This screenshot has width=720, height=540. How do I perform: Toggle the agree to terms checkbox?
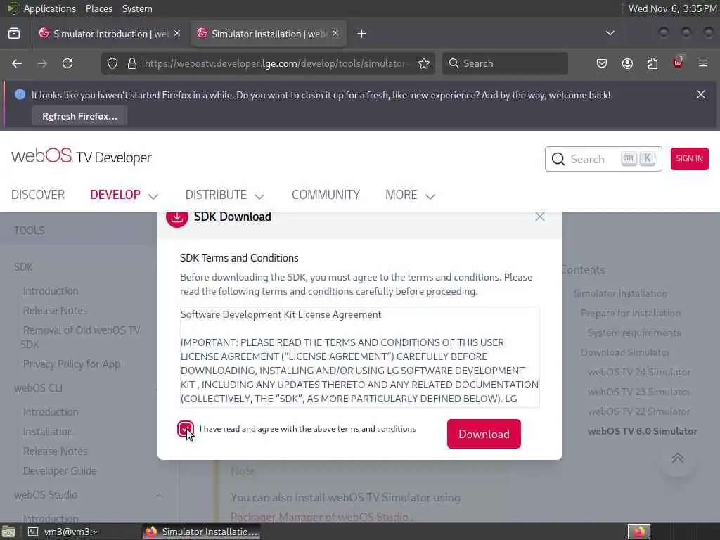click(186, 430)
